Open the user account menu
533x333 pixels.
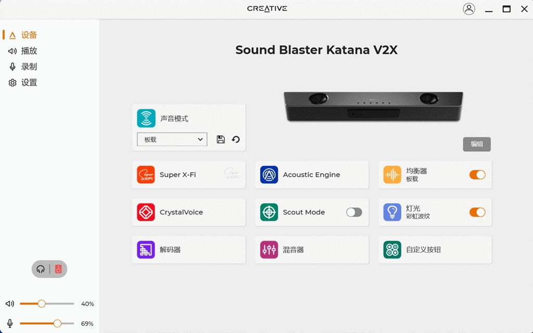469,9
